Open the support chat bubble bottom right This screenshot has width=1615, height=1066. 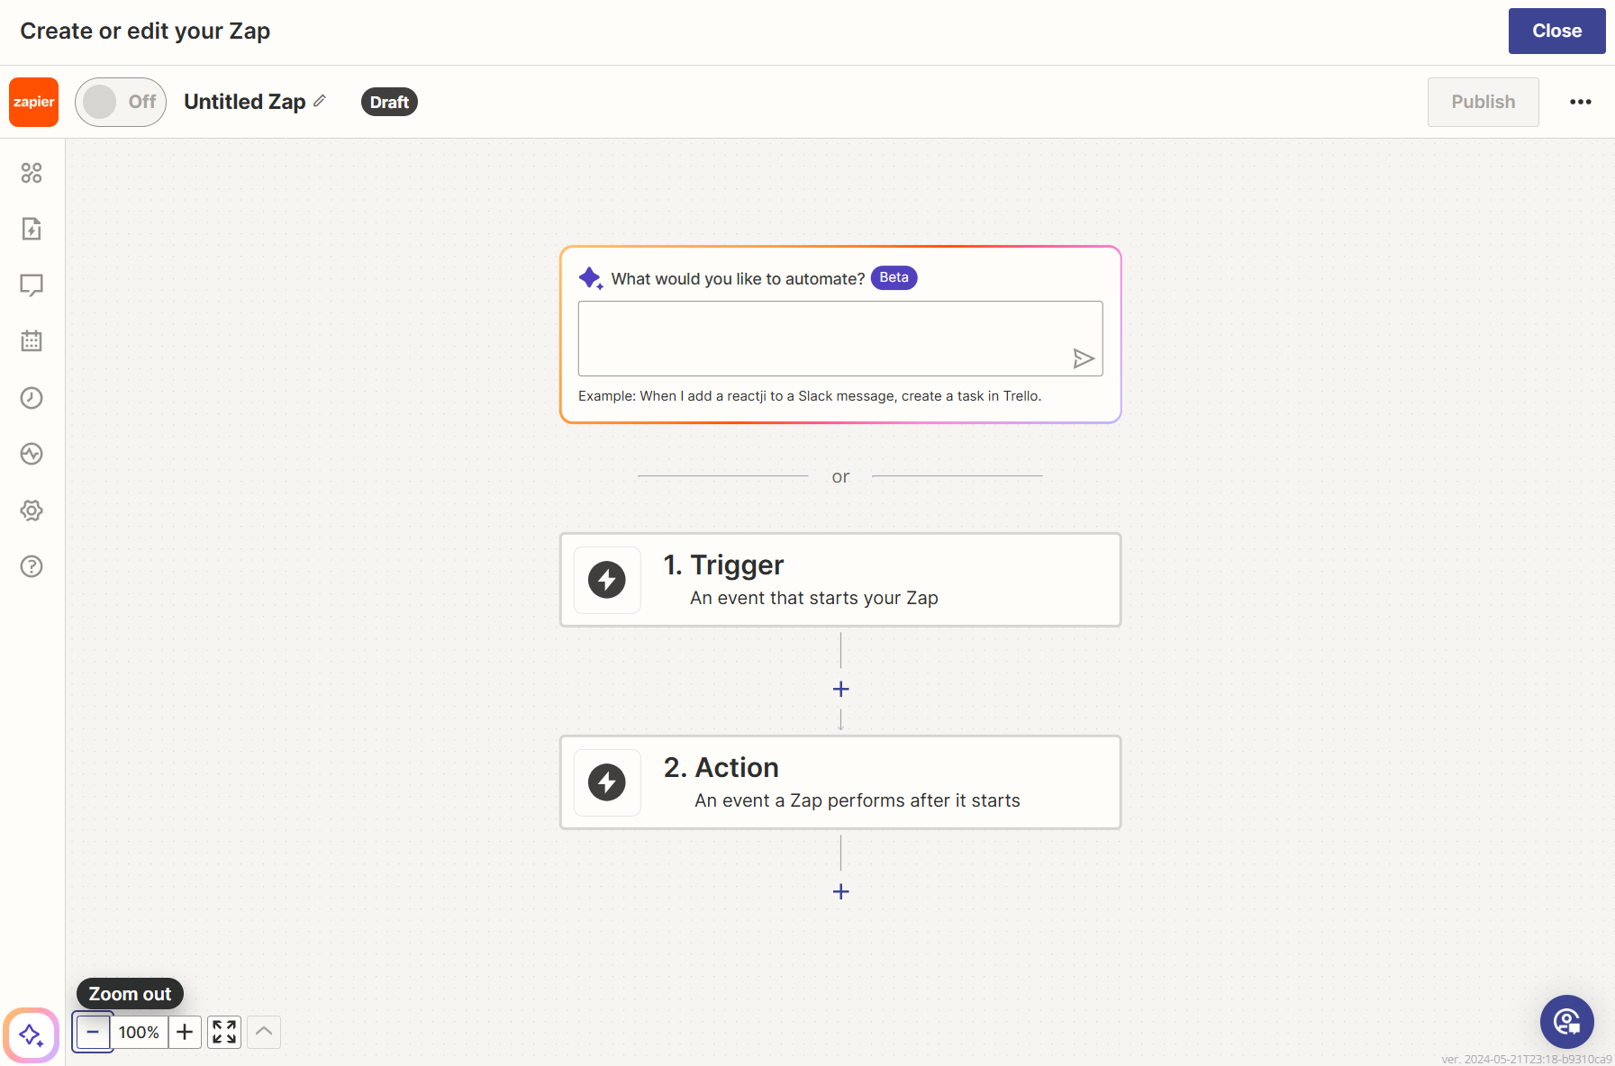pyautogui.click(x=1566, y=1022)
